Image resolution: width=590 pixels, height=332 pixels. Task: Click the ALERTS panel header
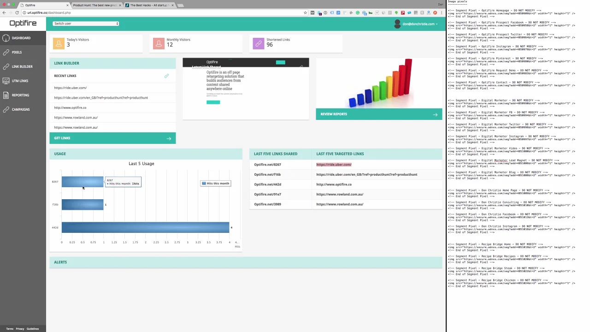(x=246, y=262)
